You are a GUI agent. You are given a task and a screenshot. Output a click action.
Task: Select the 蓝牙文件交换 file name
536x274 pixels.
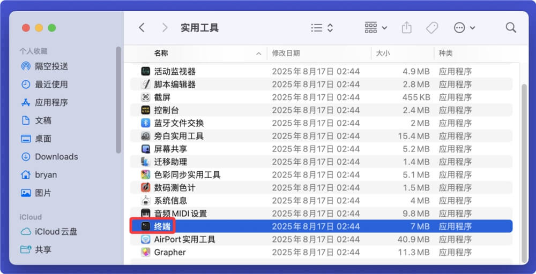[x=179, y=123]
